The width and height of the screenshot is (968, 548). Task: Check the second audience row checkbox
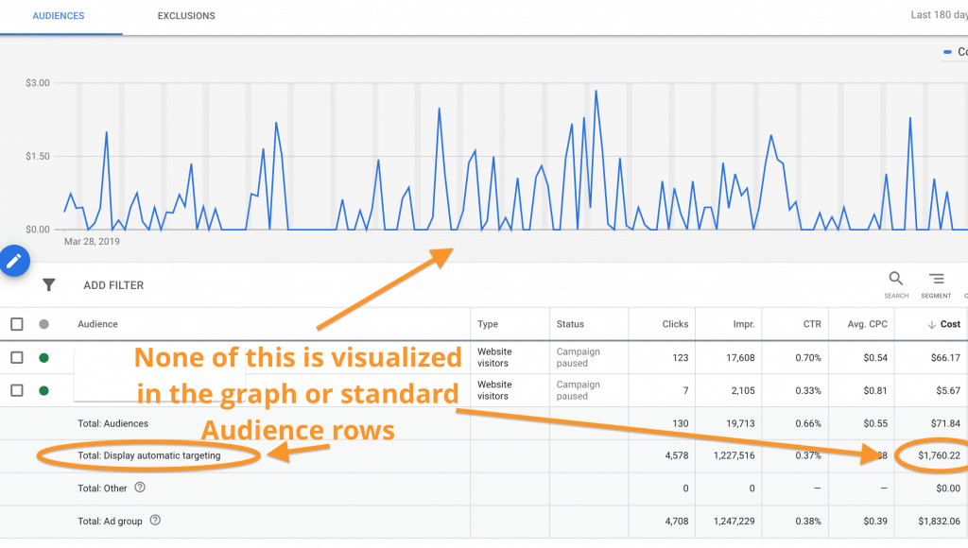point(17,390)
